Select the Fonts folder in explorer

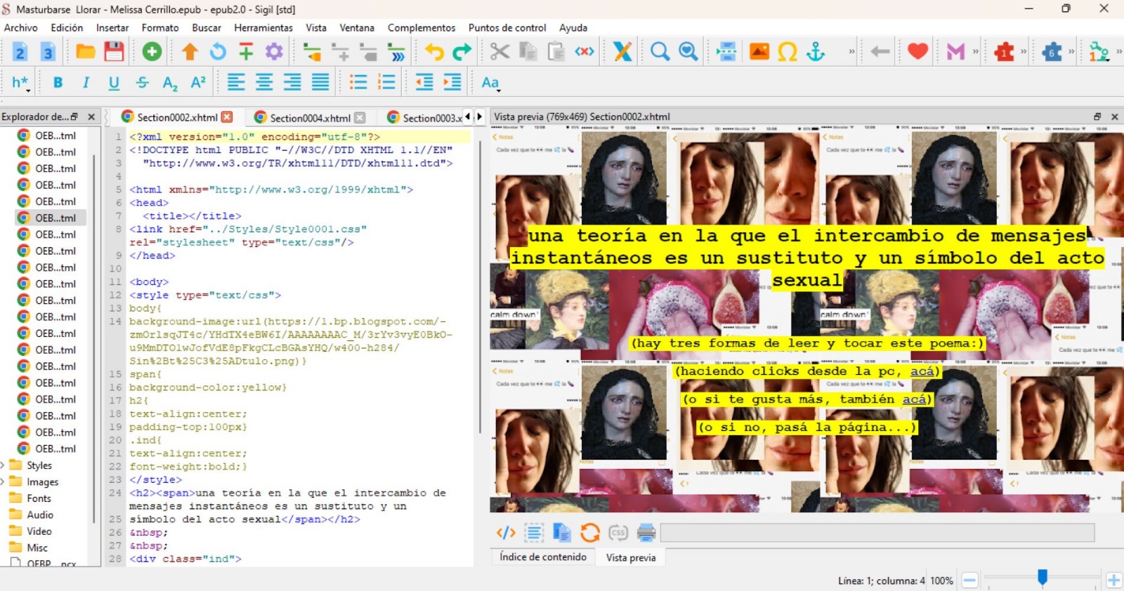click(x=39, y=498)
